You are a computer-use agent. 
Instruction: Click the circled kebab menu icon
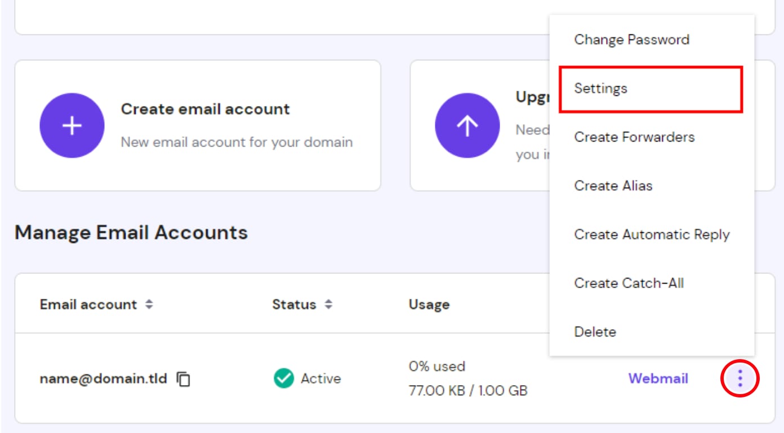pos(740,378)
